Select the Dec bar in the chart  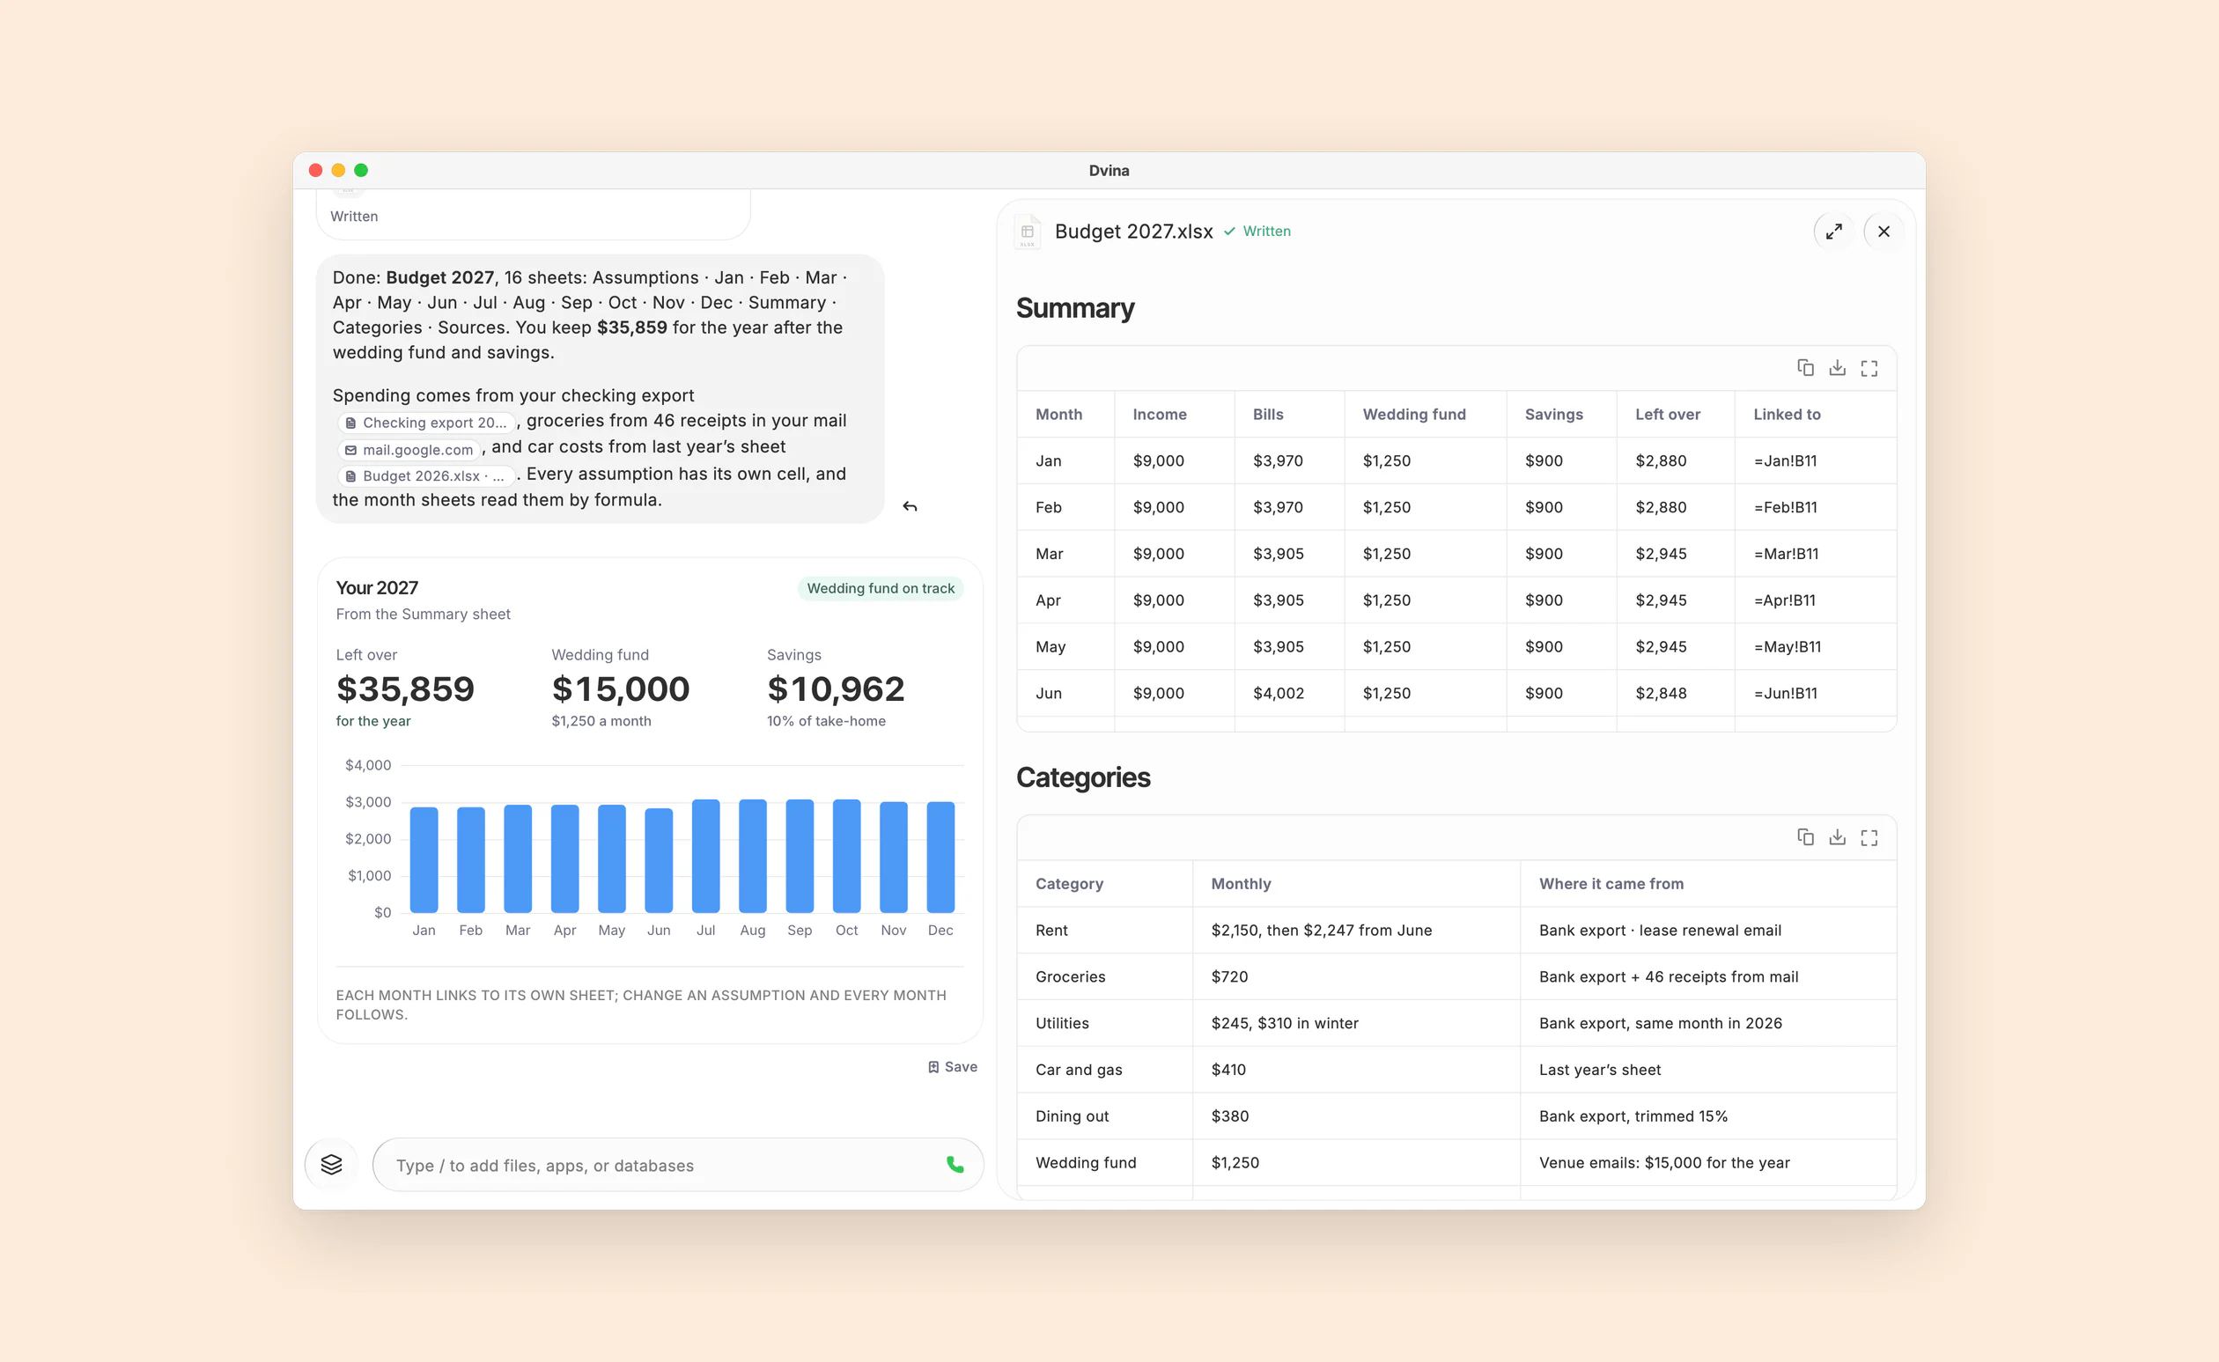click(x=940, y=857)
